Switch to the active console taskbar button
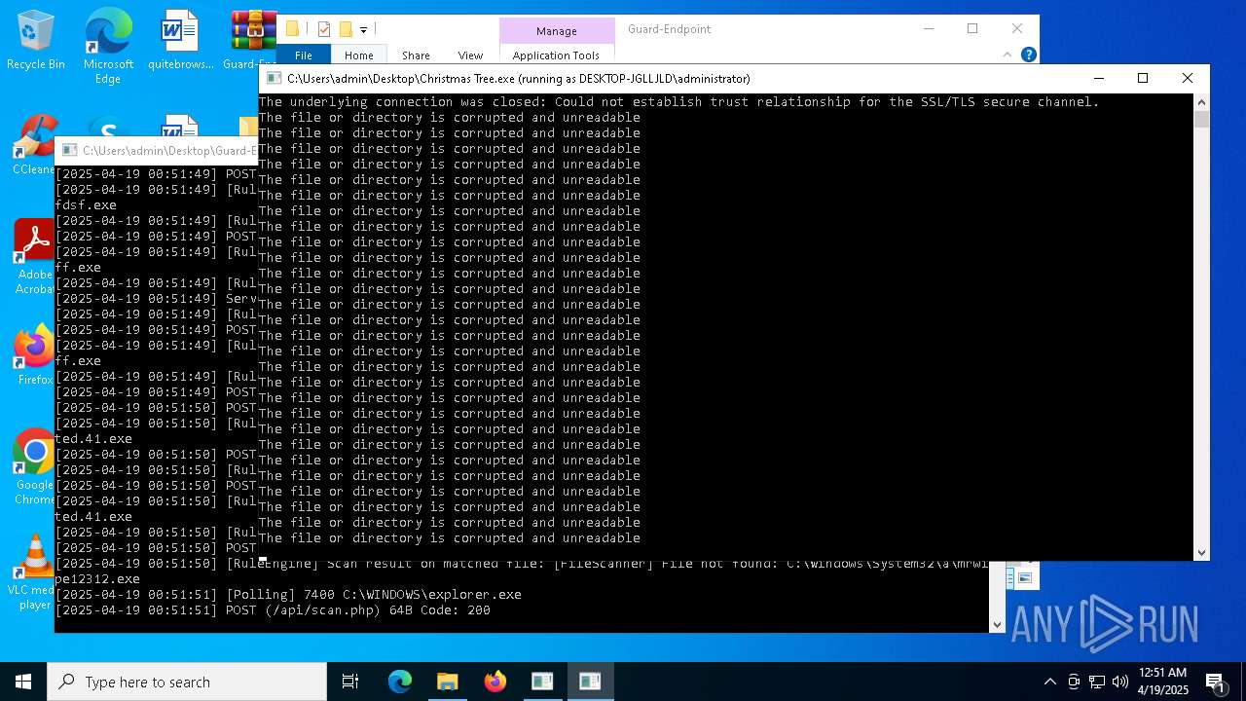Image resolution: width=1246 pixels, height=701 pixels. (x=590, y=682)
